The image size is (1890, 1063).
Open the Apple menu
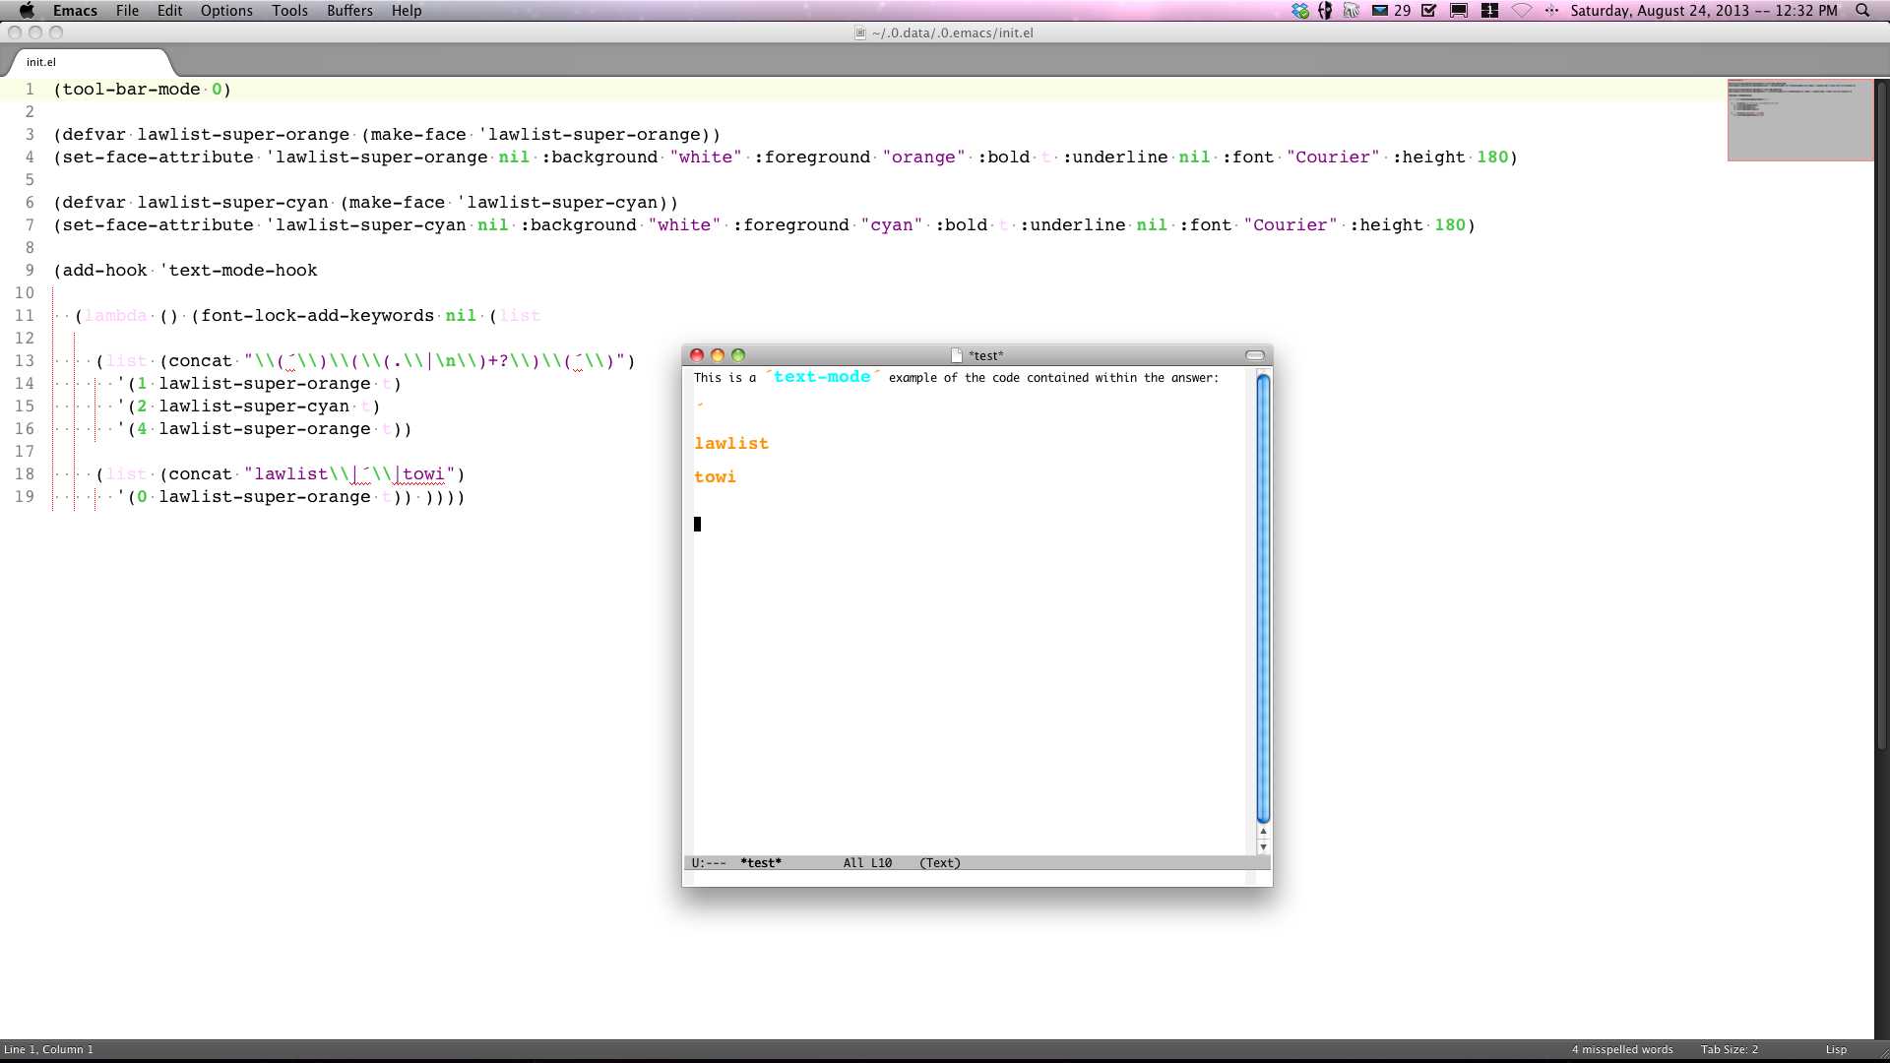[27, 10]
